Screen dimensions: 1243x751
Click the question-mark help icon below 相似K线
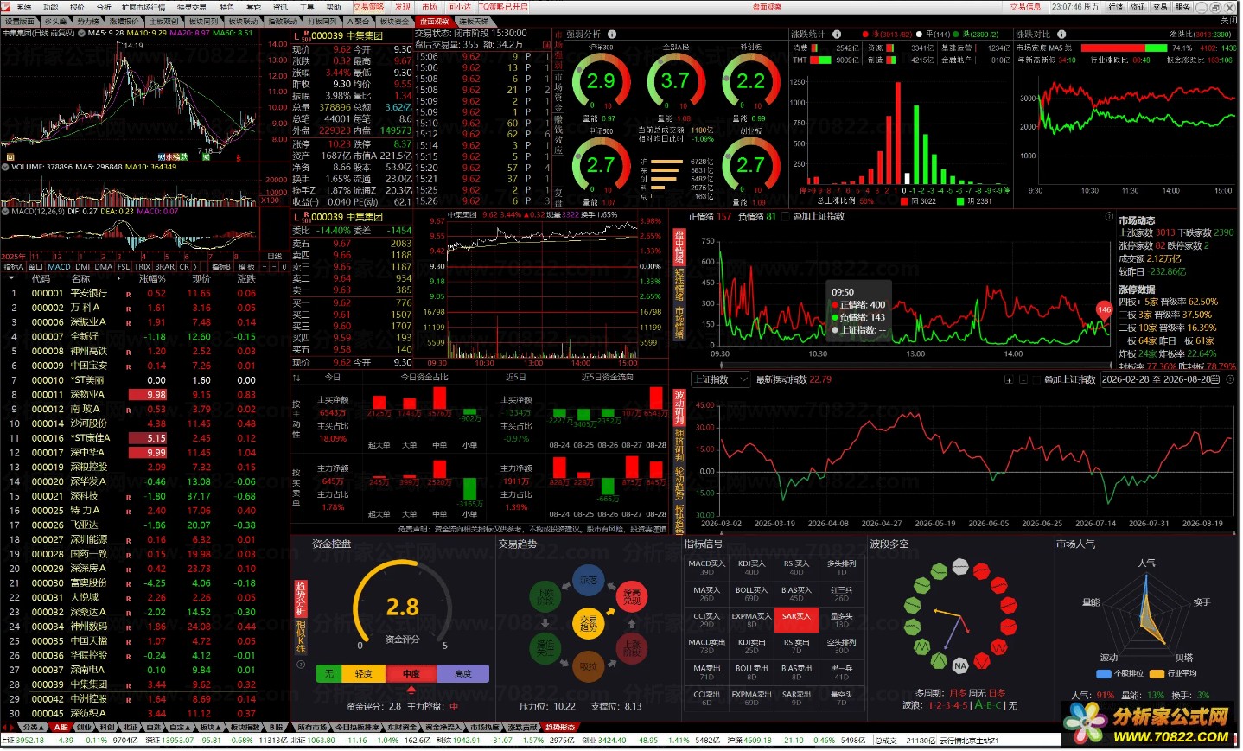tap(301, 665)
